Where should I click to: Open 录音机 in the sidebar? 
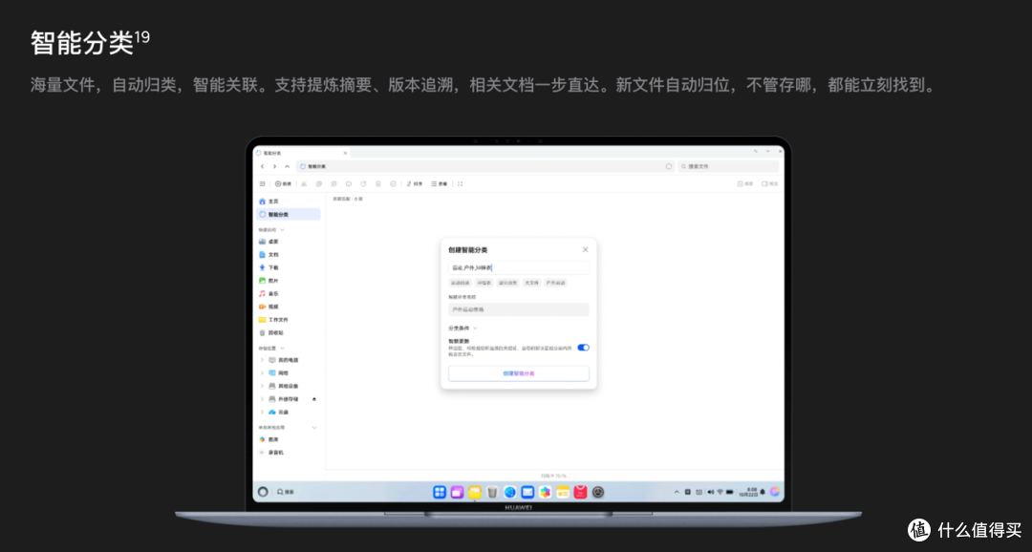[x=289, y=453]
